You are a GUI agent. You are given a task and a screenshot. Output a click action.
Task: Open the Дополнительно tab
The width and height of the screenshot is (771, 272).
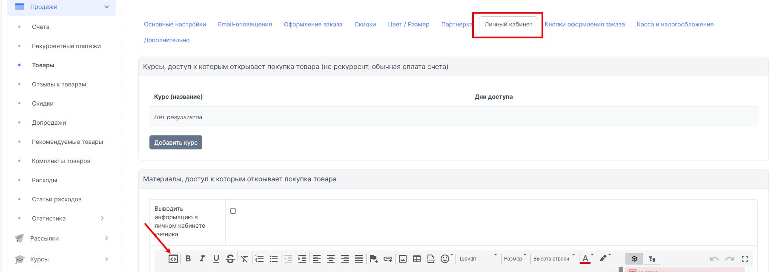[167, 40]
